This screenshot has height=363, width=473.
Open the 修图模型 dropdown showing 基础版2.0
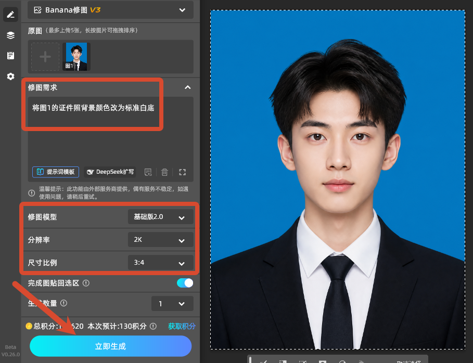[x=160, y=217]
